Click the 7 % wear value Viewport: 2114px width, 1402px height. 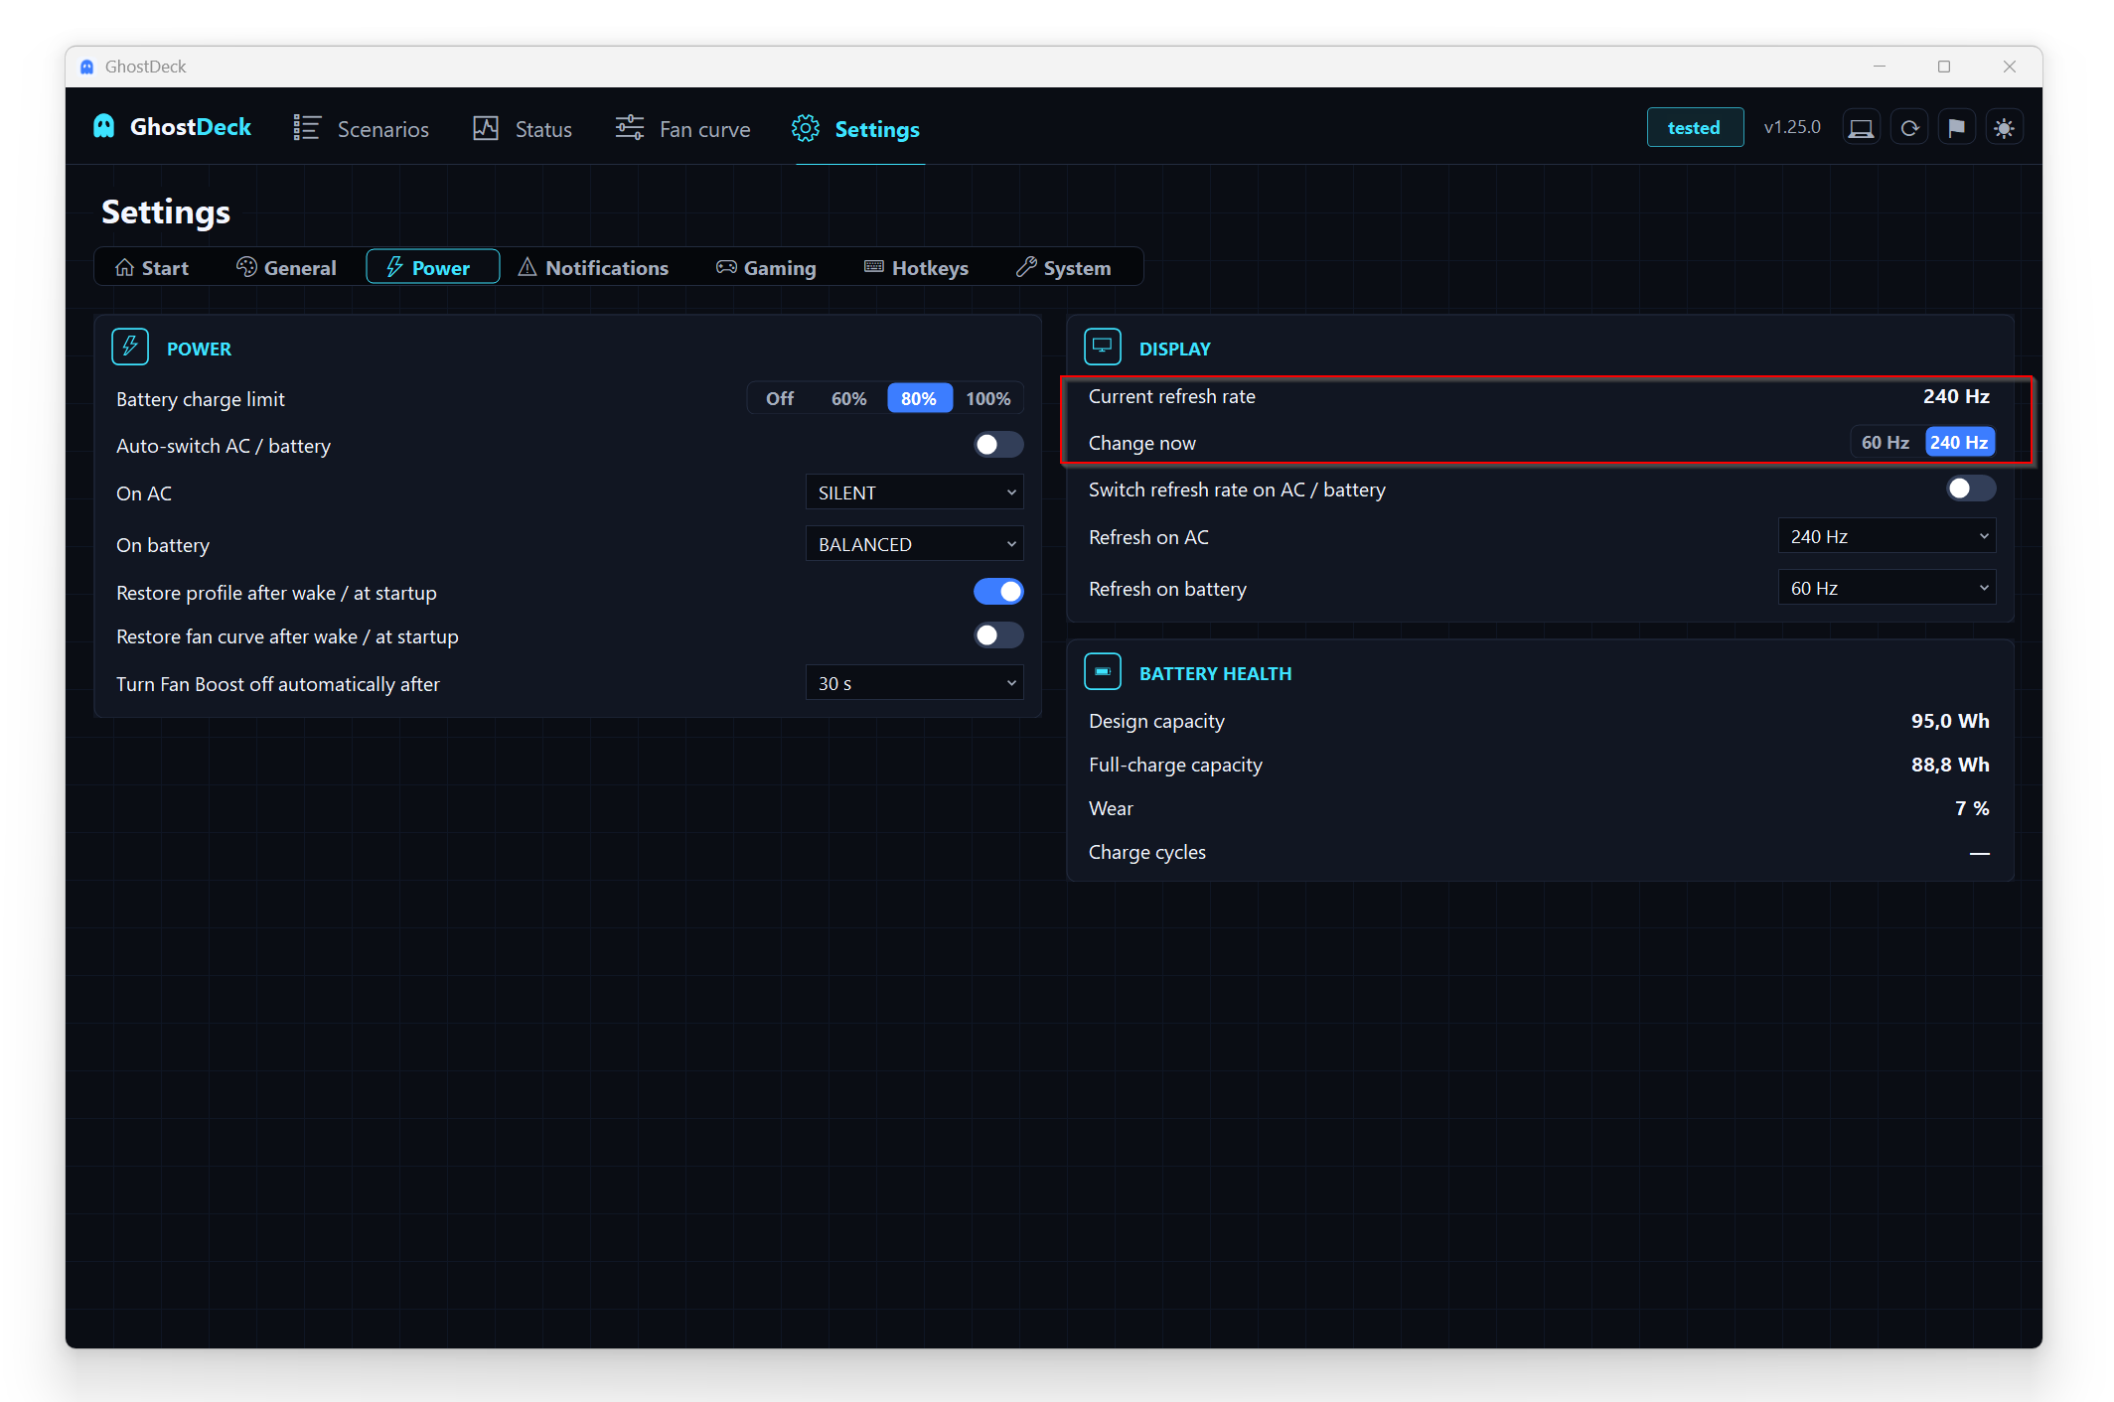tap(1972, 808)
